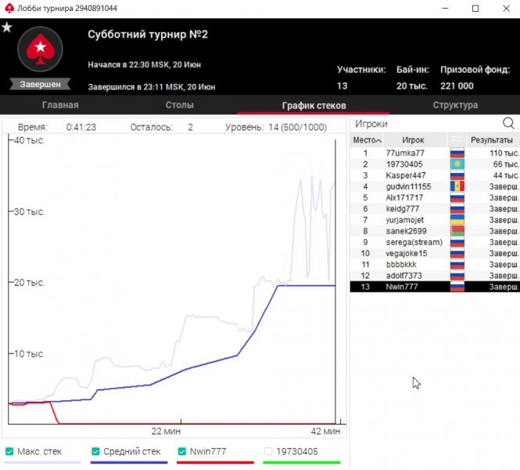This screenshot has height=470, width=520.
Task: Open player search with magnifier icon
Action: tap(508, 123)
